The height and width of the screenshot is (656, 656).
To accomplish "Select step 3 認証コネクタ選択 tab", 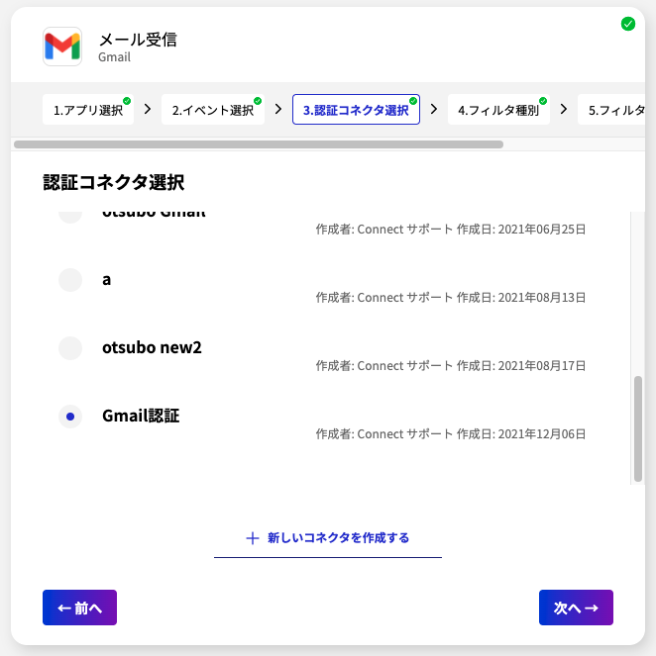I will tap(356, 110).
